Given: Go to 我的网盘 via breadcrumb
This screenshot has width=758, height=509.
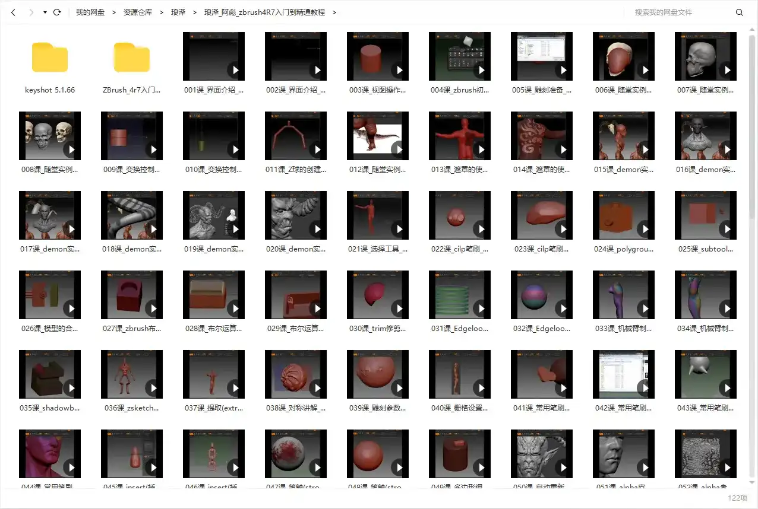Looking at the screenshot, I should pos(90,12).
